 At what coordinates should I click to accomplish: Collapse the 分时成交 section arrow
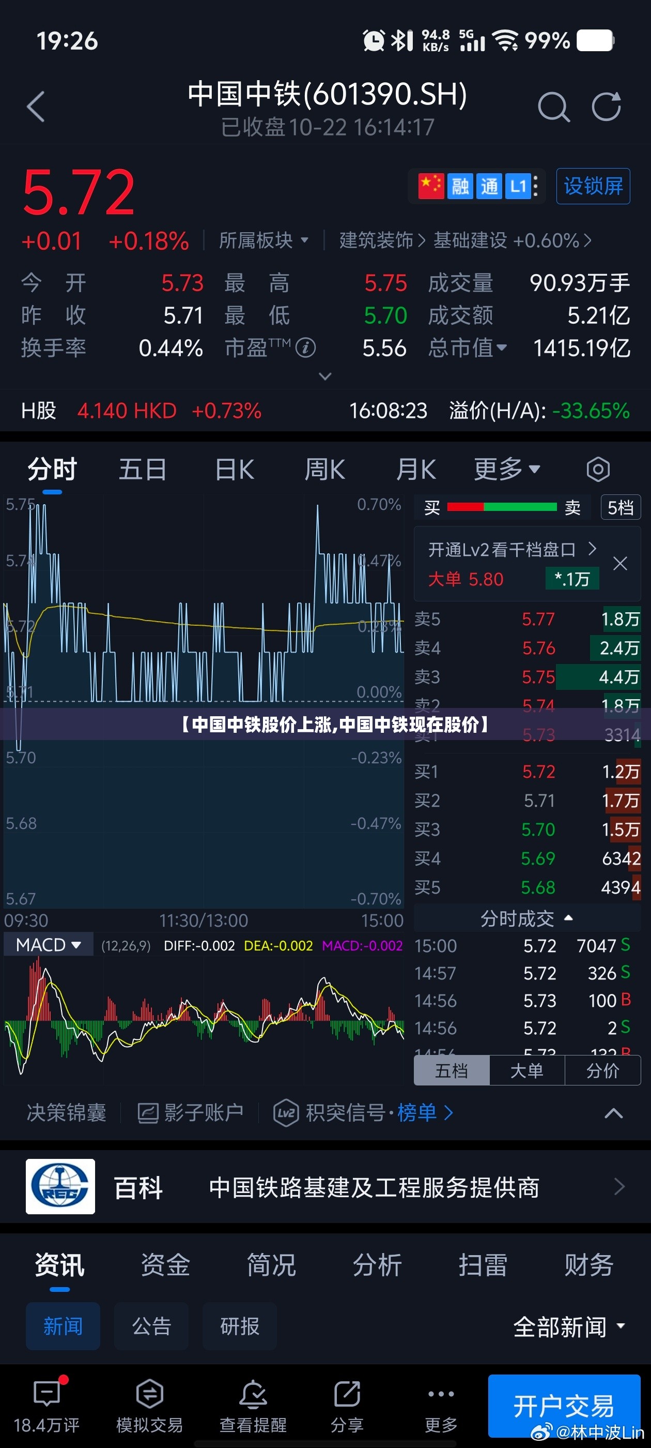click(x=568, y=918)
